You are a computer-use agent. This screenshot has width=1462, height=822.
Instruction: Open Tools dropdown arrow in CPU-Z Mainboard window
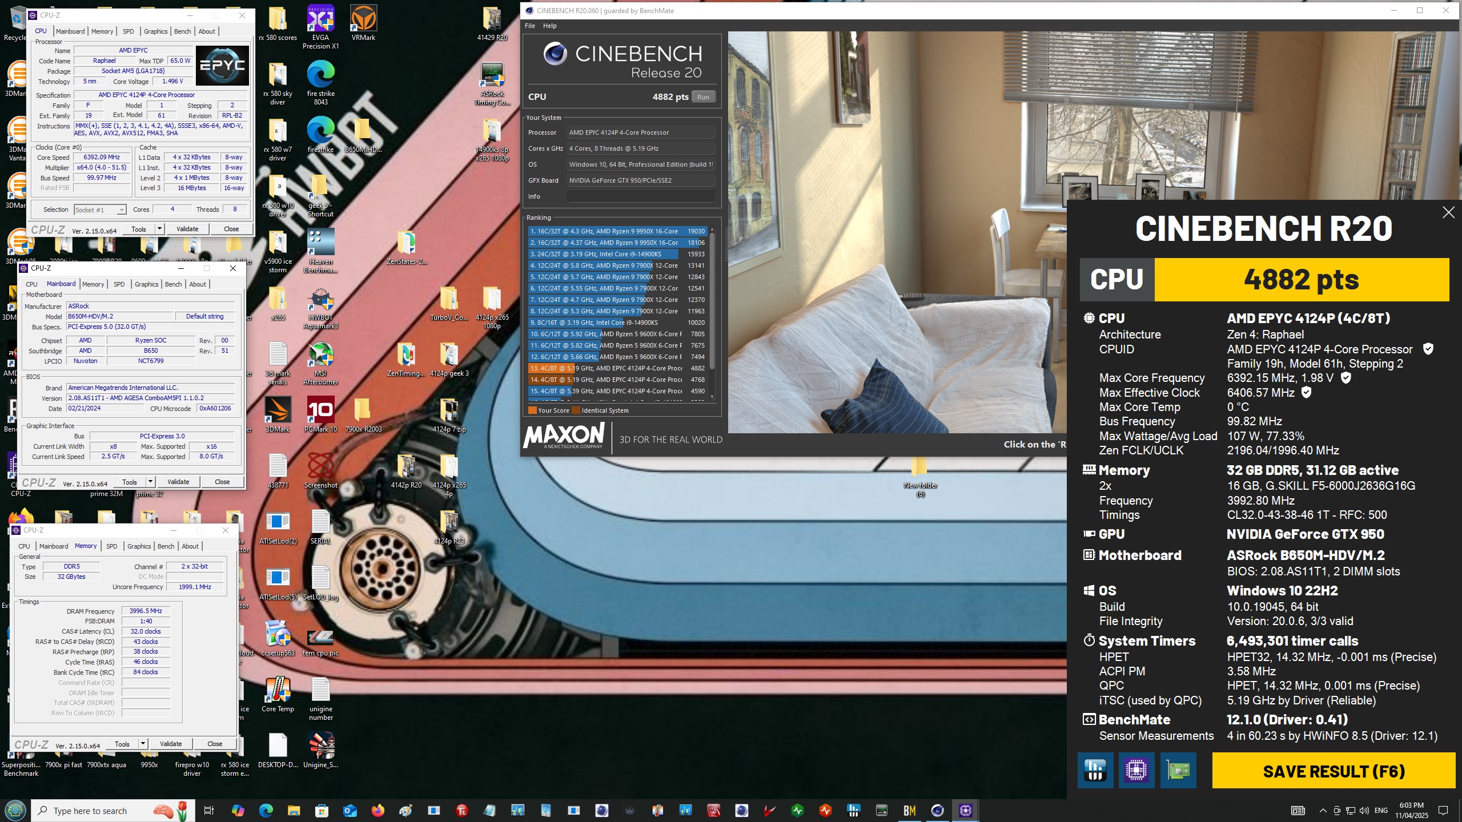[150, 482]
